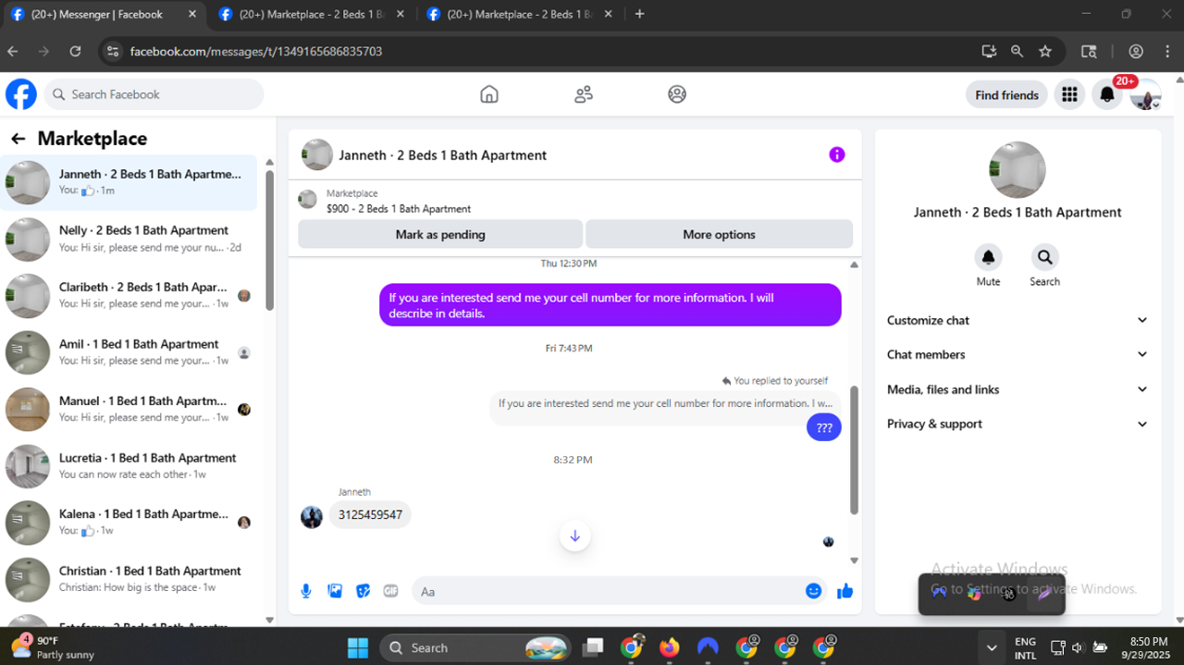Click More options button
This screenshot has height=665, width=1184.
[719, 234]
